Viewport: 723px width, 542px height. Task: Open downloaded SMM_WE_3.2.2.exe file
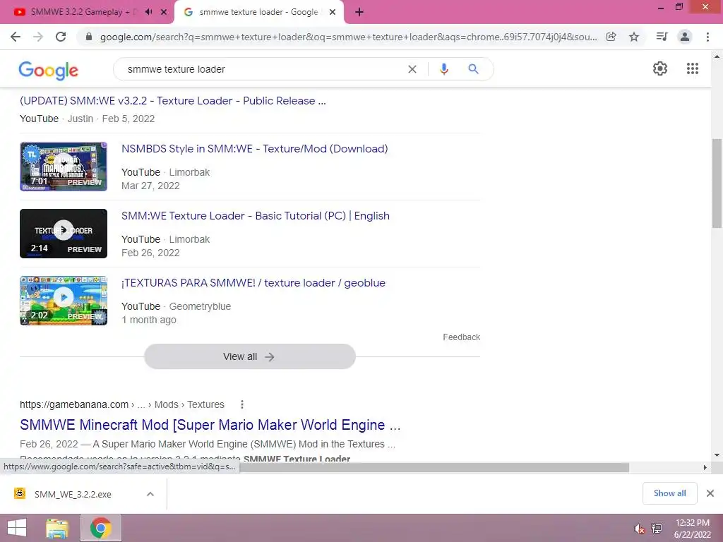click(73, 495)
